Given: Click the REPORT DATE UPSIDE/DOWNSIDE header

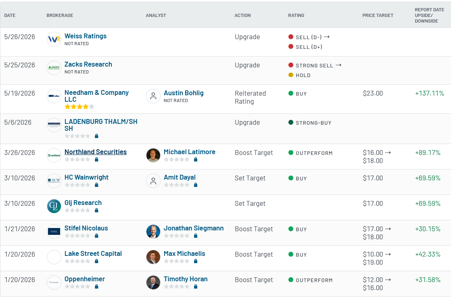Looking at the screenshot, I should [430, 15].
